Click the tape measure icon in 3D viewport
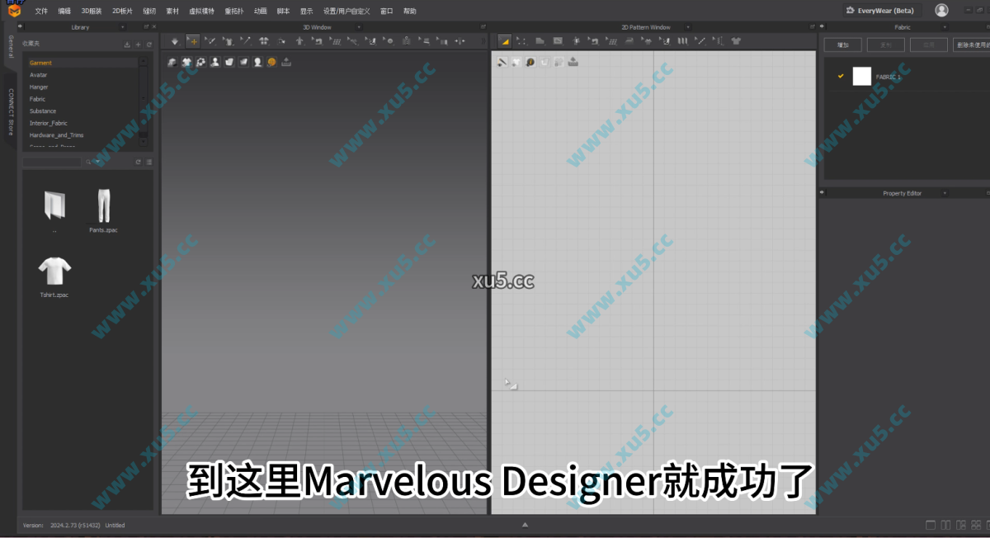The width and height of the screenshot is (990, 538). [287, 61]
